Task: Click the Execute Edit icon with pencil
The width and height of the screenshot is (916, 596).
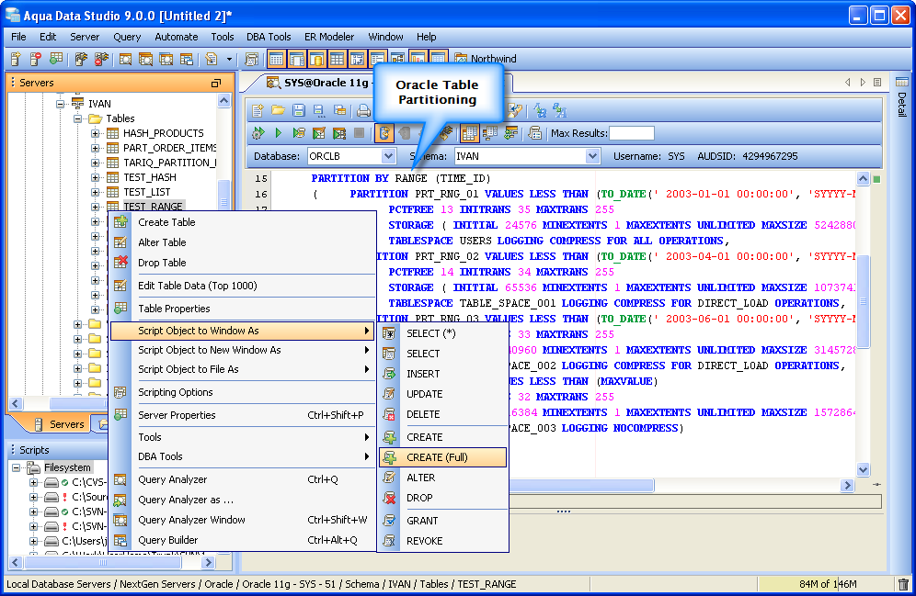Action: (x=319, y=133)
